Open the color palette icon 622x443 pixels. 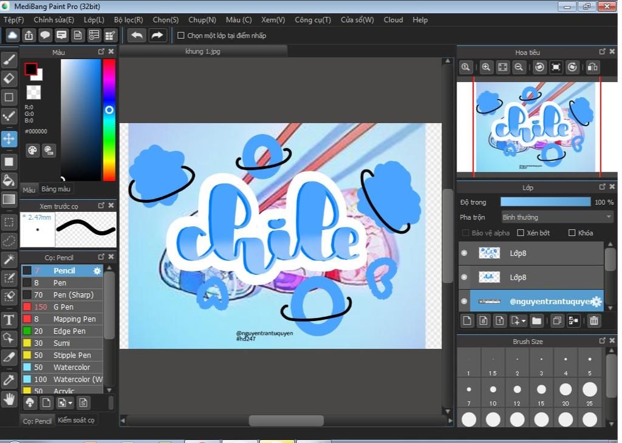[33, 150]
